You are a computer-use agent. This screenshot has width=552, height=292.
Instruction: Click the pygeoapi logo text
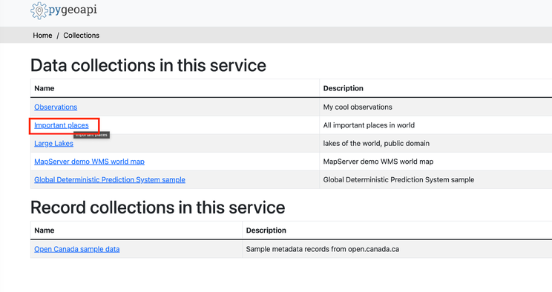coord(73,10)
